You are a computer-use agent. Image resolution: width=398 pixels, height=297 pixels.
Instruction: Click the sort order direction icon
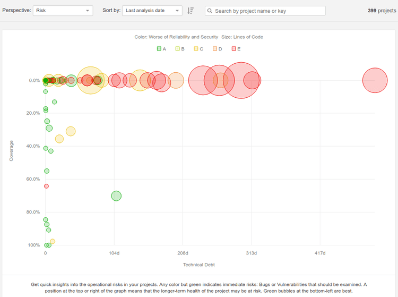(191, 11)
